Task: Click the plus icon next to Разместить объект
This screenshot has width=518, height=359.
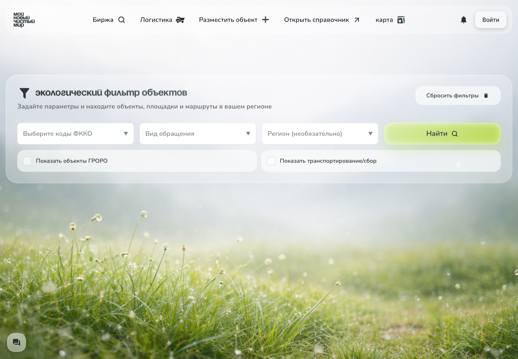Action: point(265,20)
